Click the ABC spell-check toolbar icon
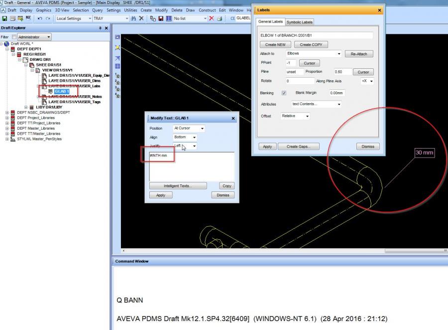The image size is (448, 330). point(28,18)
